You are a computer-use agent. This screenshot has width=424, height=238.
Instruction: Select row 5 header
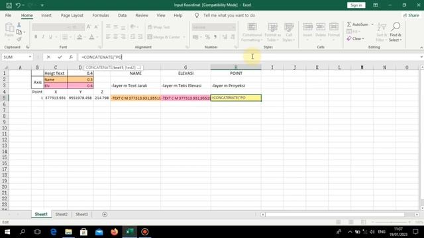coord(5,98)
